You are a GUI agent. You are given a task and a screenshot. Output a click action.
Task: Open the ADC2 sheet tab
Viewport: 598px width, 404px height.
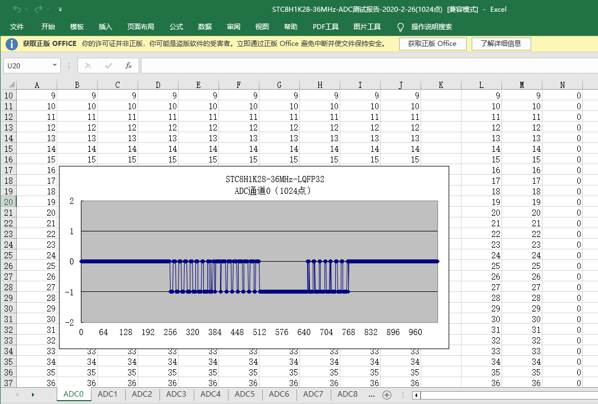coord(142,394)
